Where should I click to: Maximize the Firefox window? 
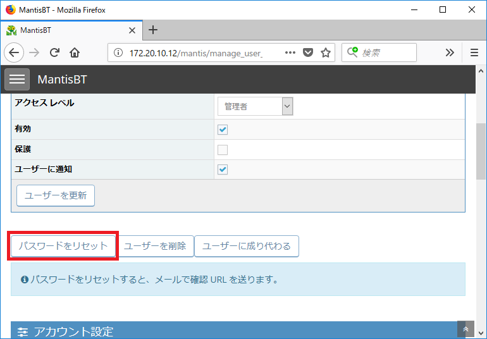coord(443,9)
